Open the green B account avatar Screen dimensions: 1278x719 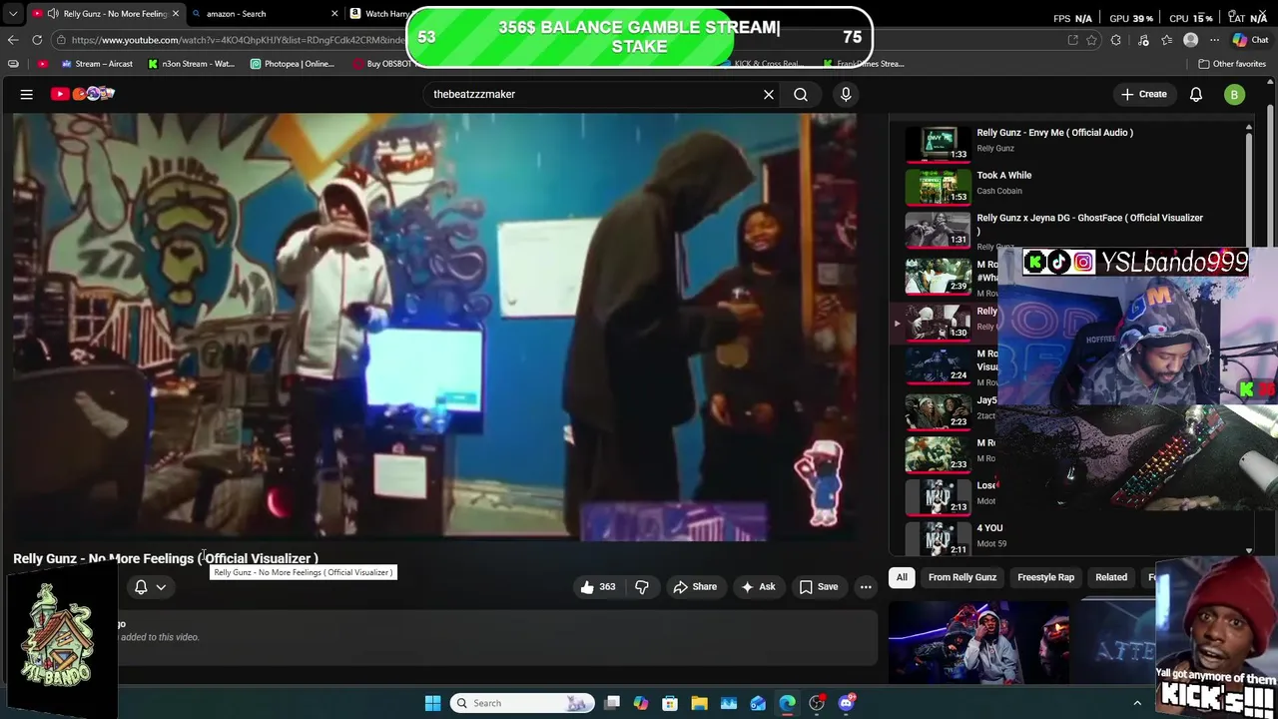click(x=1235, y=94)
